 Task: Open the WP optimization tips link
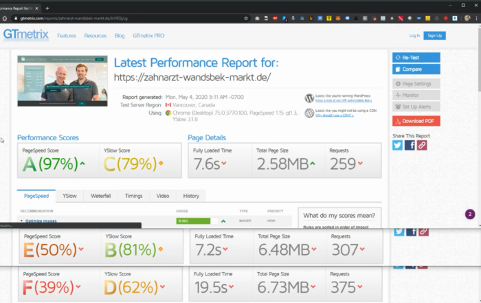(344, 100)
